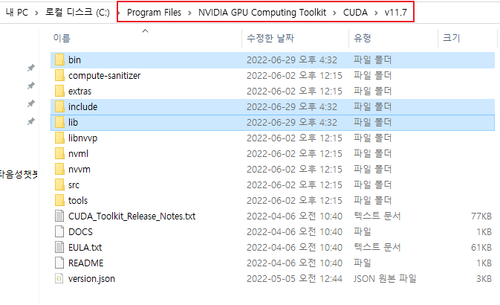This screenshot has width=500, height=305.
Task: Select the DOCS file name
Action: point(80,232)
